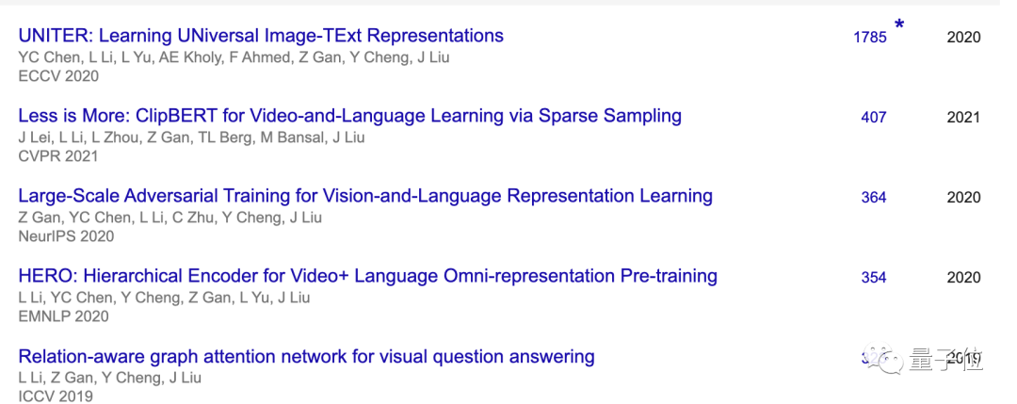Open Large-Scale Adversarial Training paper link
This screenshot has height=404, width=1017.
[x=365, y=196]
